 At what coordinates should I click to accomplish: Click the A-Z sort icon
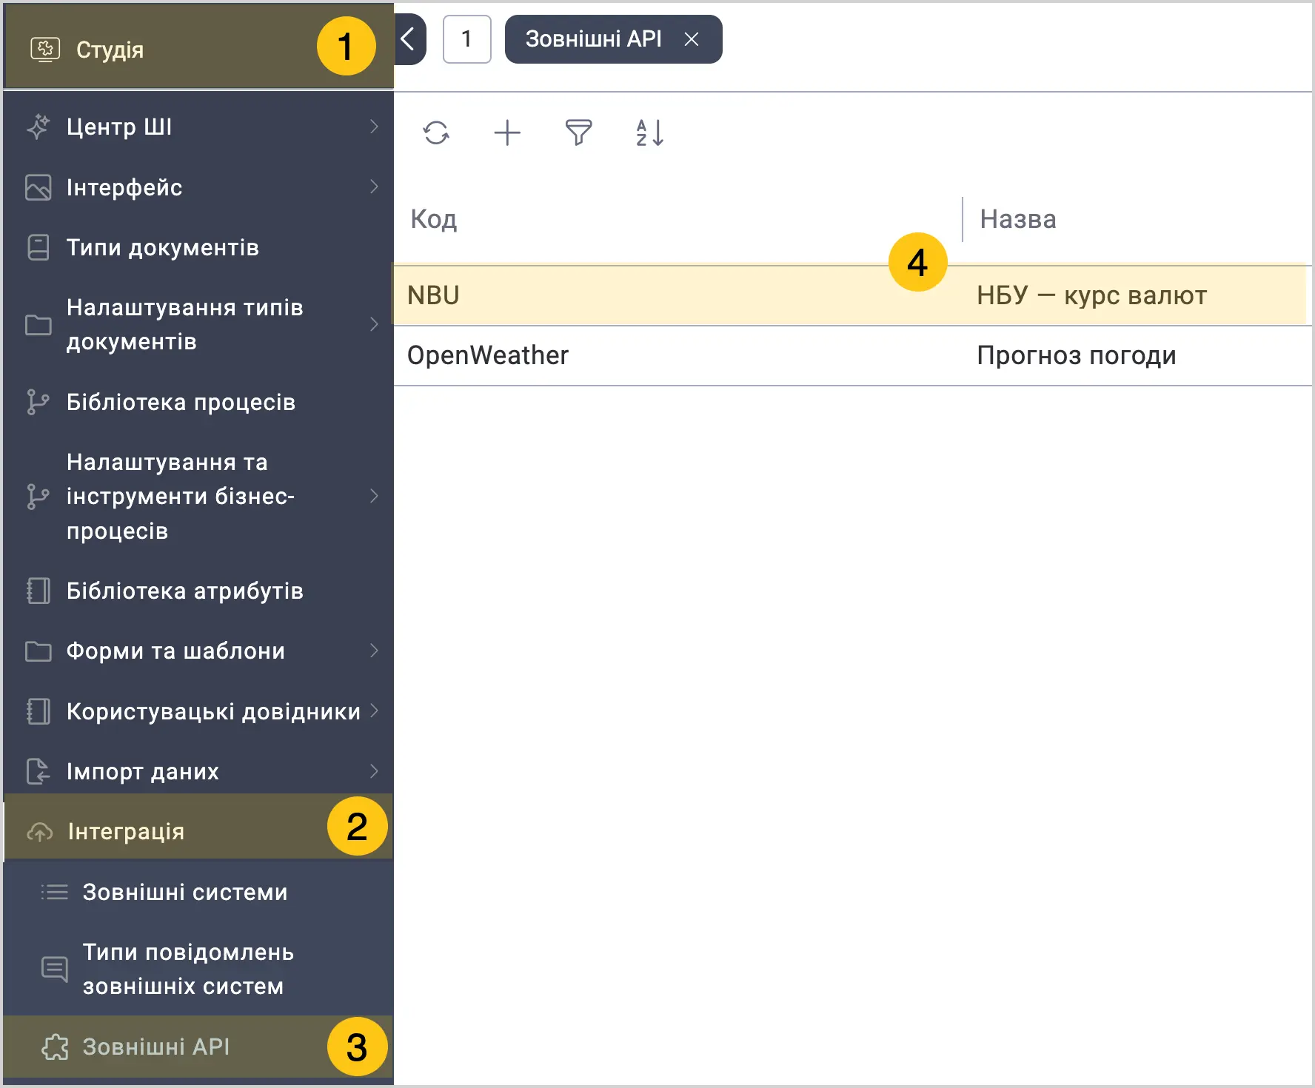click(649, 133)
